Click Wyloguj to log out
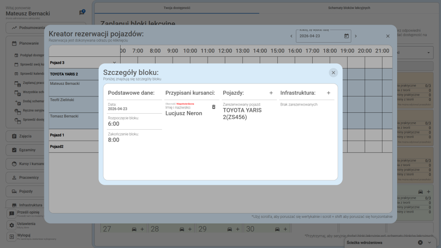 tap(24, 236)
